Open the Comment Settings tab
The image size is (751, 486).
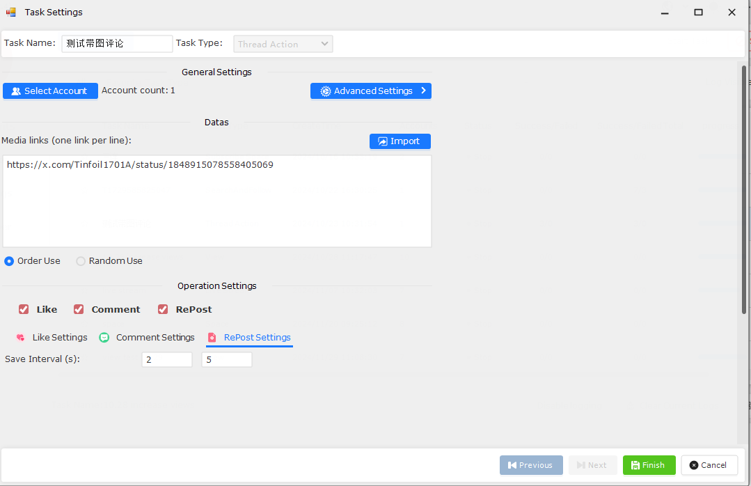(155, 338)
